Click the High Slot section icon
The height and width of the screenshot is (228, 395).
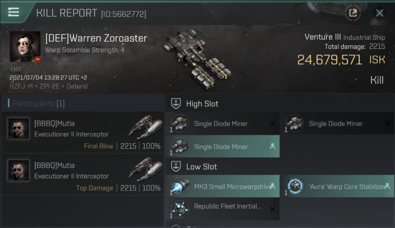coord(176,104)
